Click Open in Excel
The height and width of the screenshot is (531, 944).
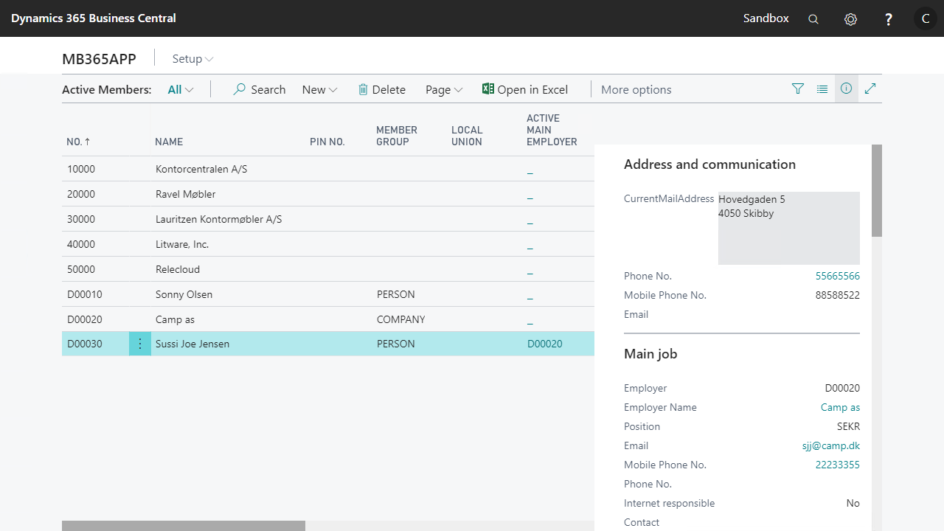pos(525,89)
